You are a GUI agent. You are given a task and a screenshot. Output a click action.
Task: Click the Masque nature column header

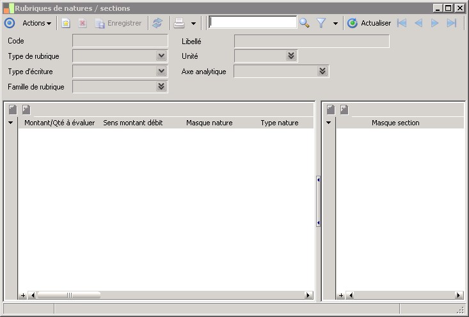coord(209,123)
